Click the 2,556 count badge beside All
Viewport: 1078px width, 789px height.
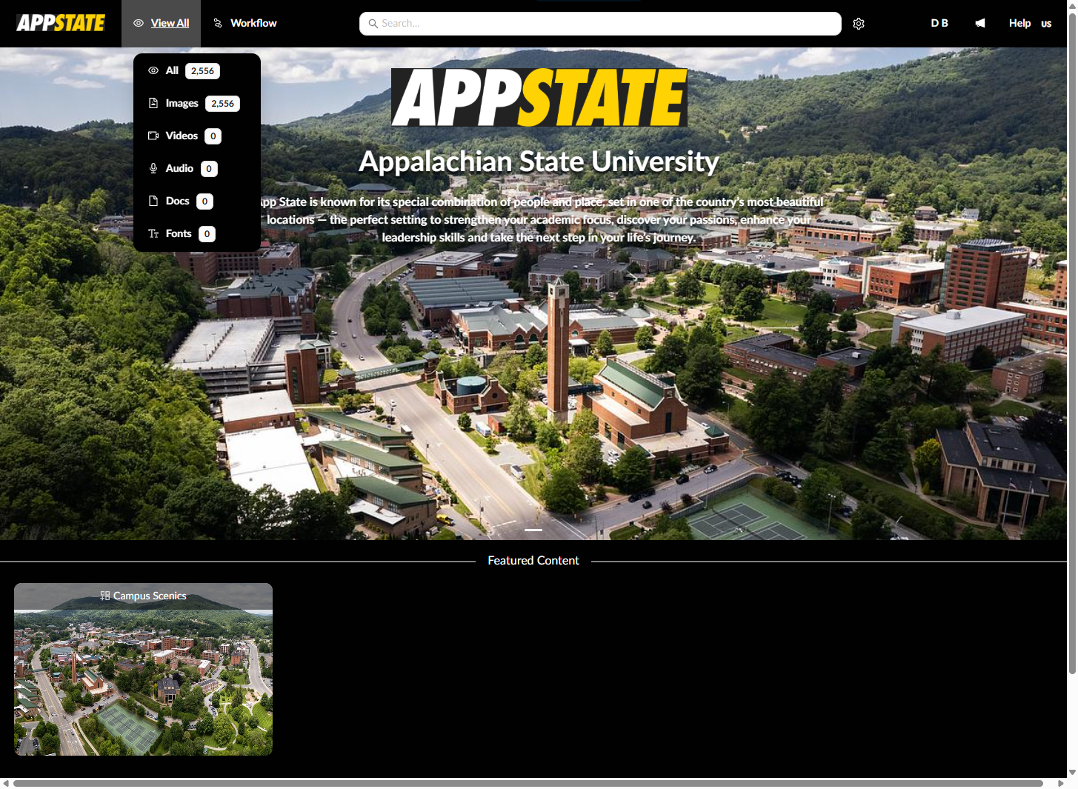(x=202, y=71)
